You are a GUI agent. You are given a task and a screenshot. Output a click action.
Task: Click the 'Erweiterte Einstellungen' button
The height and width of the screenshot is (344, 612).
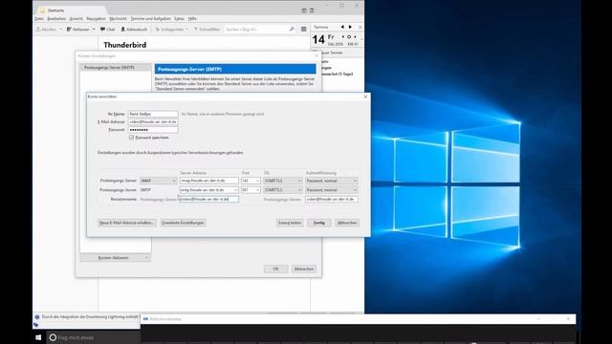[x=183, y=223]
